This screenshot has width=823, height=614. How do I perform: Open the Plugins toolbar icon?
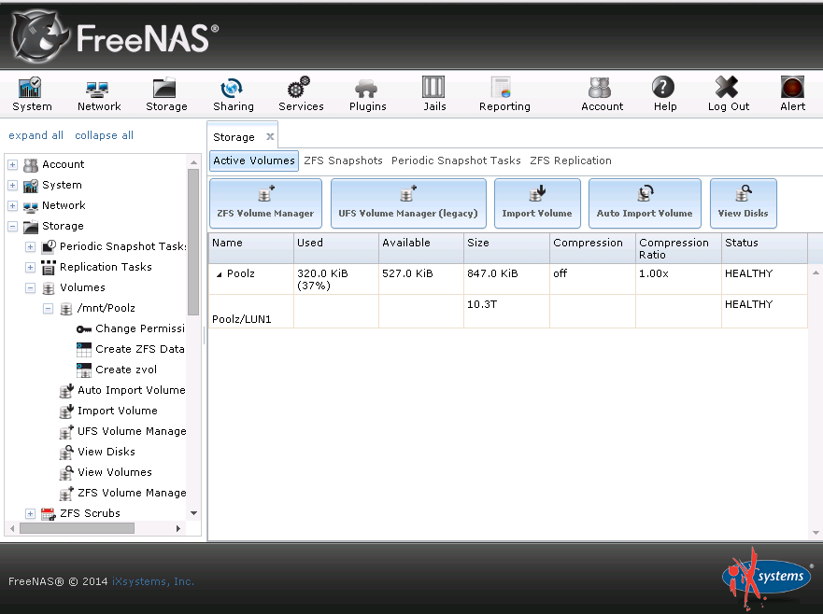(367, 94)
